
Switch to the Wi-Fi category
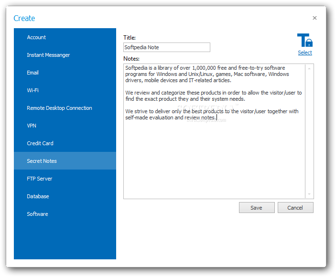tap(65, 90)
